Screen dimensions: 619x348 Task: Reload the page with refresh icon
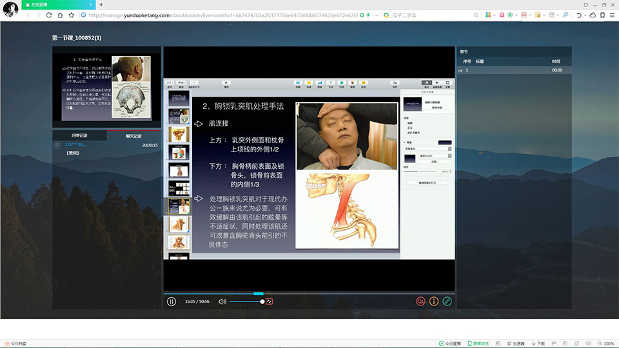click(49, 15)
